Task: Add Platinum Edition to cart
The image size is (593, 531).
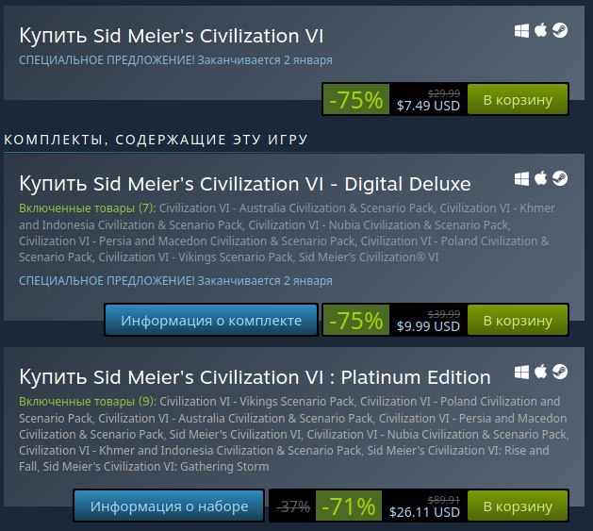Action: (x=518, y=506)
